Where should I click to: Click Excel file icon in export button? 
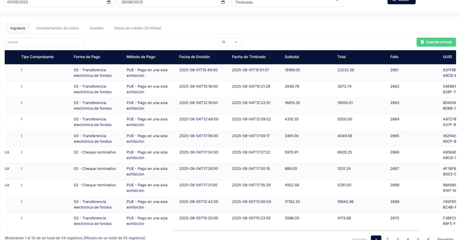[x=422, y=42]
